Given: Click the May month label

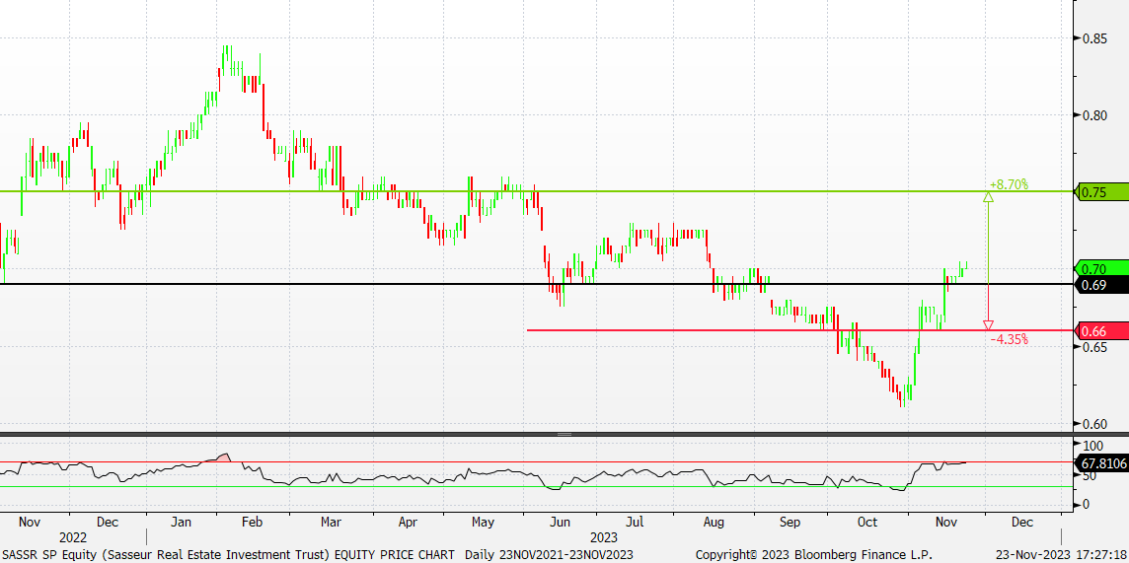Looking at the screenshot, I should (x=483, y=522).
